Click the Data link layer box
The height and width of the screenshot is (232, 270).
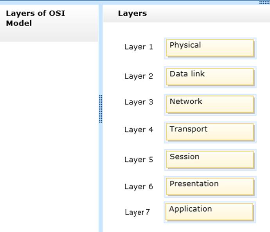tap(210, 76)
